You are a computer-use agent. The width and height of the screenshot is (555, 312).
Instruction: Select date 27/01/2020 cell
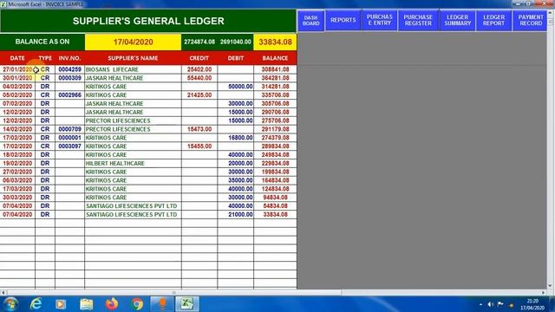pyautogui.click(x=17, y=69)
